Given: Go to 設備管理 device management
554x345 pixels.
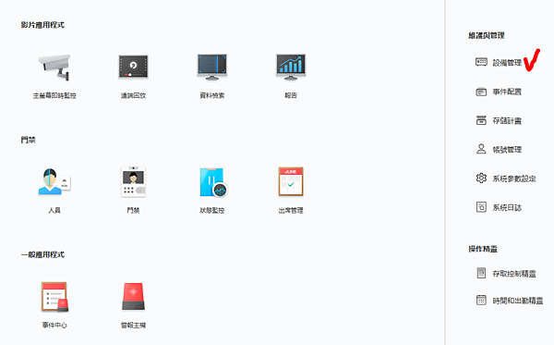Looking at the screenshot, I should (x=499, y=63).
